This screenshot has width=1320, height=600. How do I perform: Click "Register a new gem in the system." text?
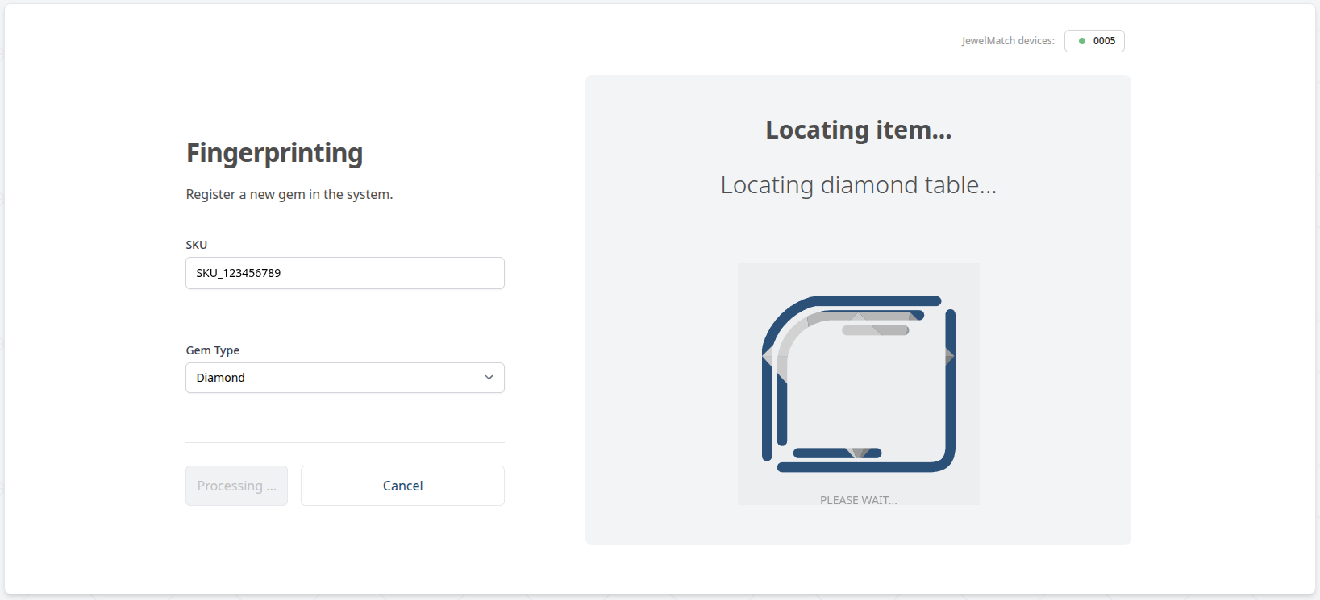(289, 195)
